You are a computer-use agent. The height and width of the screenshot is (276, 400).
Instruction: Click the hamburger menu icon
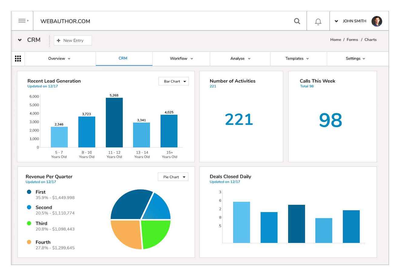[22, 21]
